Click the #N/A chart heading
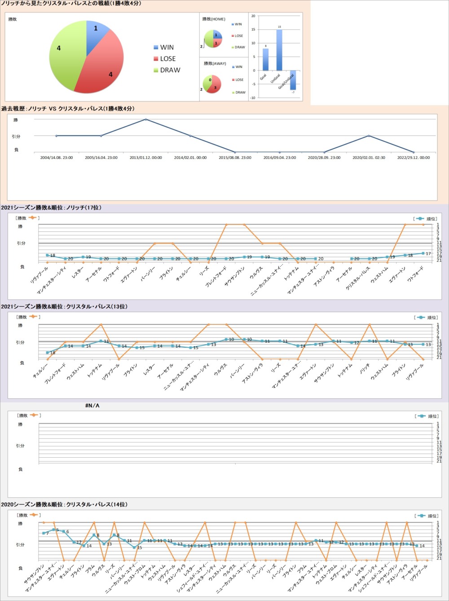Screen dimensions: 449x601 (x=92, y=406)
